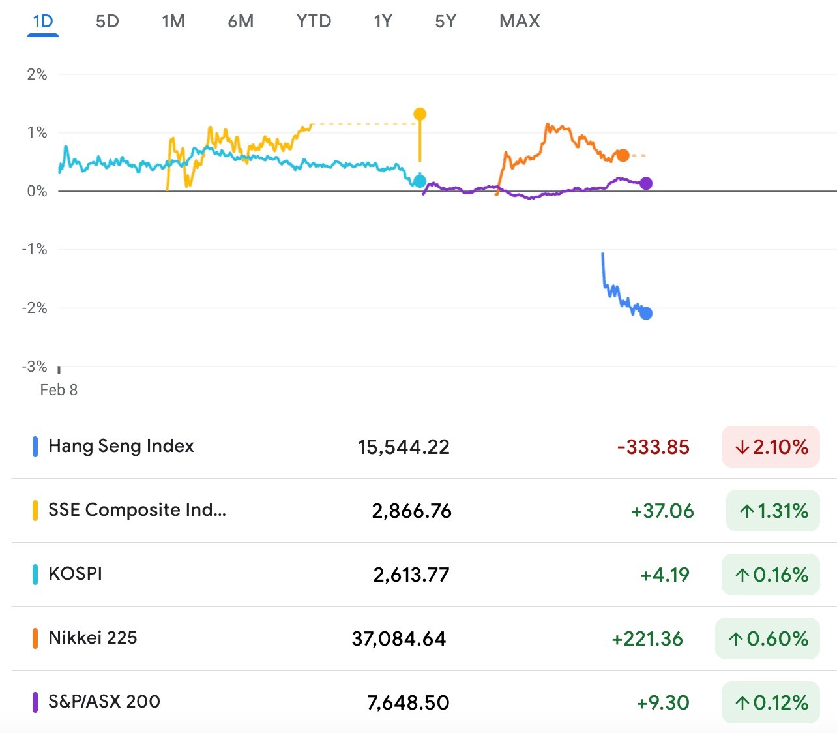Click the +9.30 point change value
The image size is (837, 733).
click(x=663, y=703)
